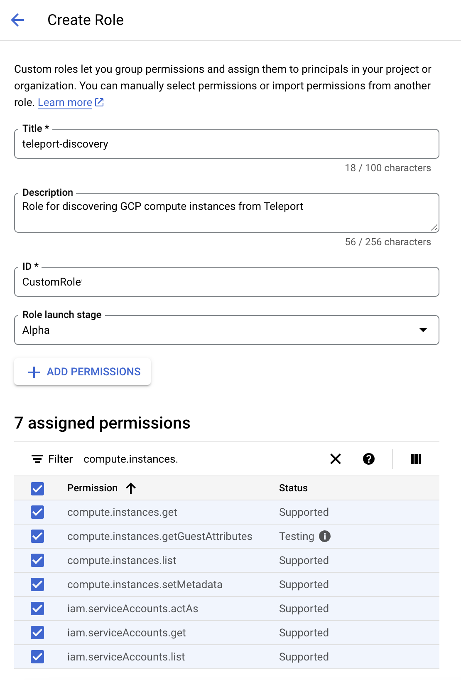The width and height of the screenshot is (461, 680).
Task: Deselect compute.instances.setMetadata permission
Action: click(37, 584)
